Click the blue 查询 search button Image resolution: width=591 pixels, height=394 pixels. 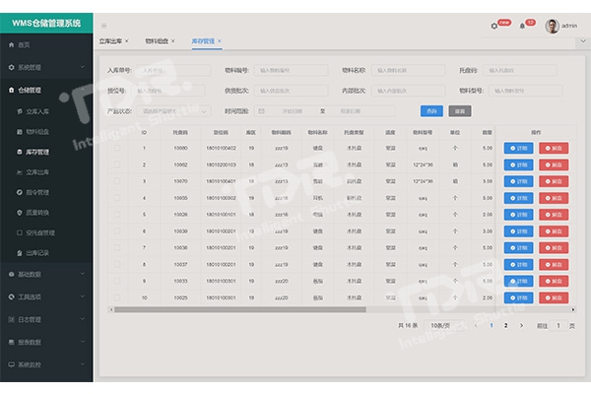[431, 111]
